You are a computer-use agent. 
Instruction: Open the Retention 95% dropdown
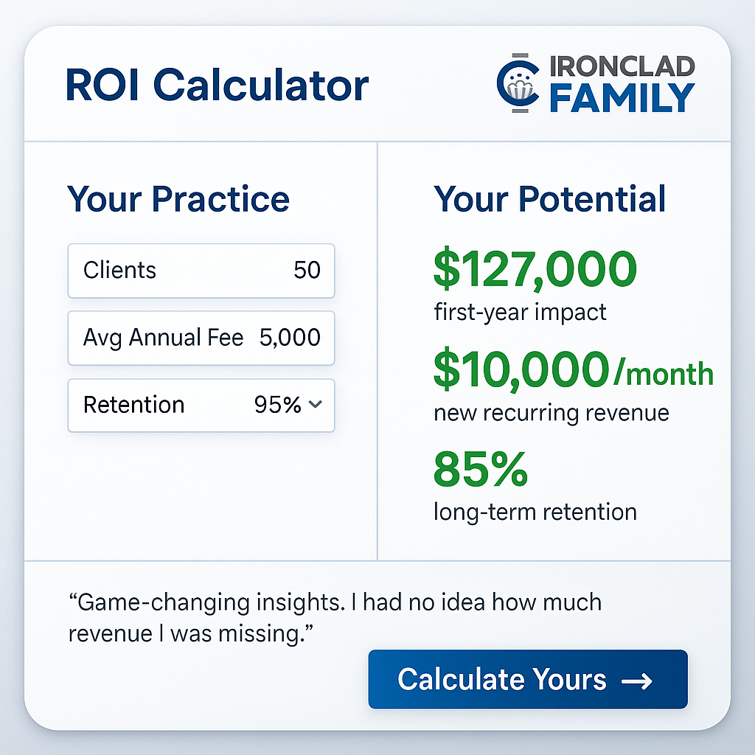(x=201, y=405)
